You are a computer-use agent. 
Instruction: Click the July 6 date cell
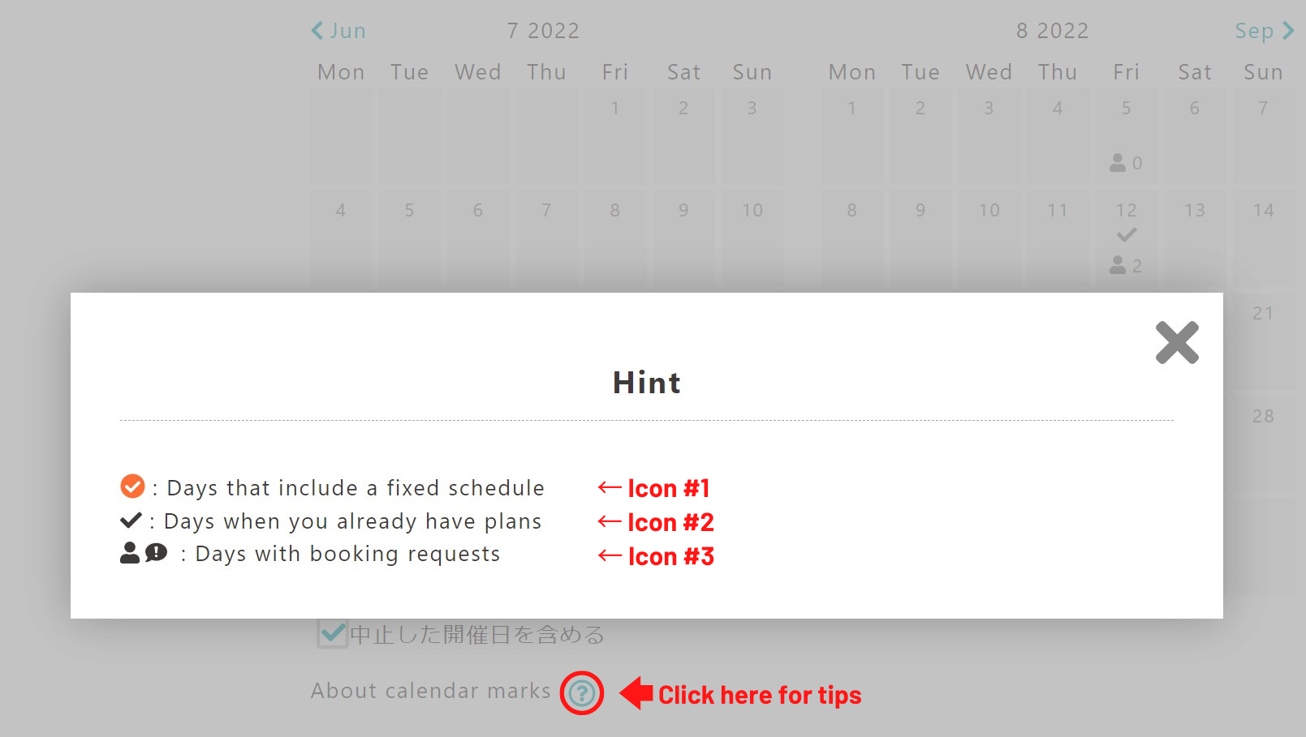477,237
